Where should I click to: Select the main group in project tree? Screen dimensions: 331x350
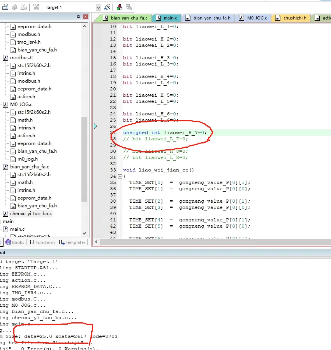(x=8, y=221)
